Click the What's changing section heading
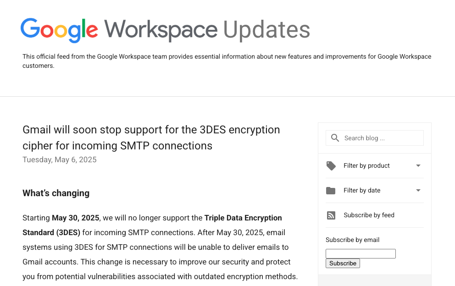 point(56,193)
